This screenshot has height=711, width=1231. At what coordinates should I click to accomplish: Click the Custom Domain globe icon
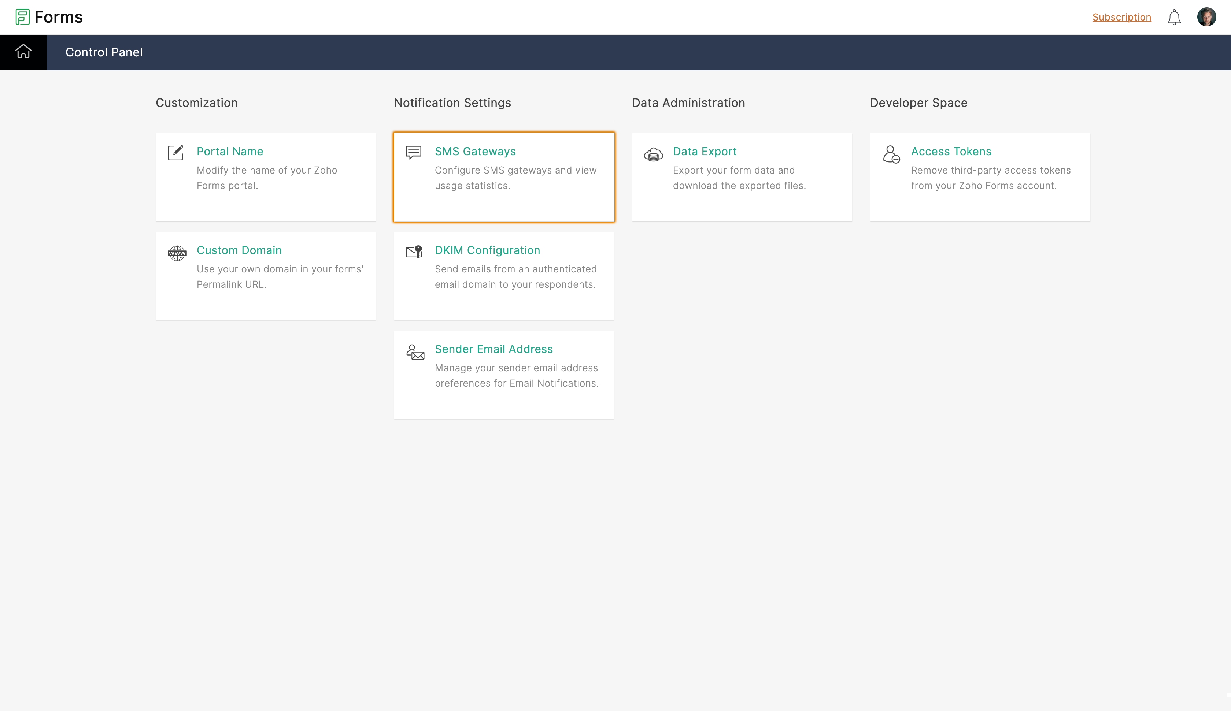point(177,253)
